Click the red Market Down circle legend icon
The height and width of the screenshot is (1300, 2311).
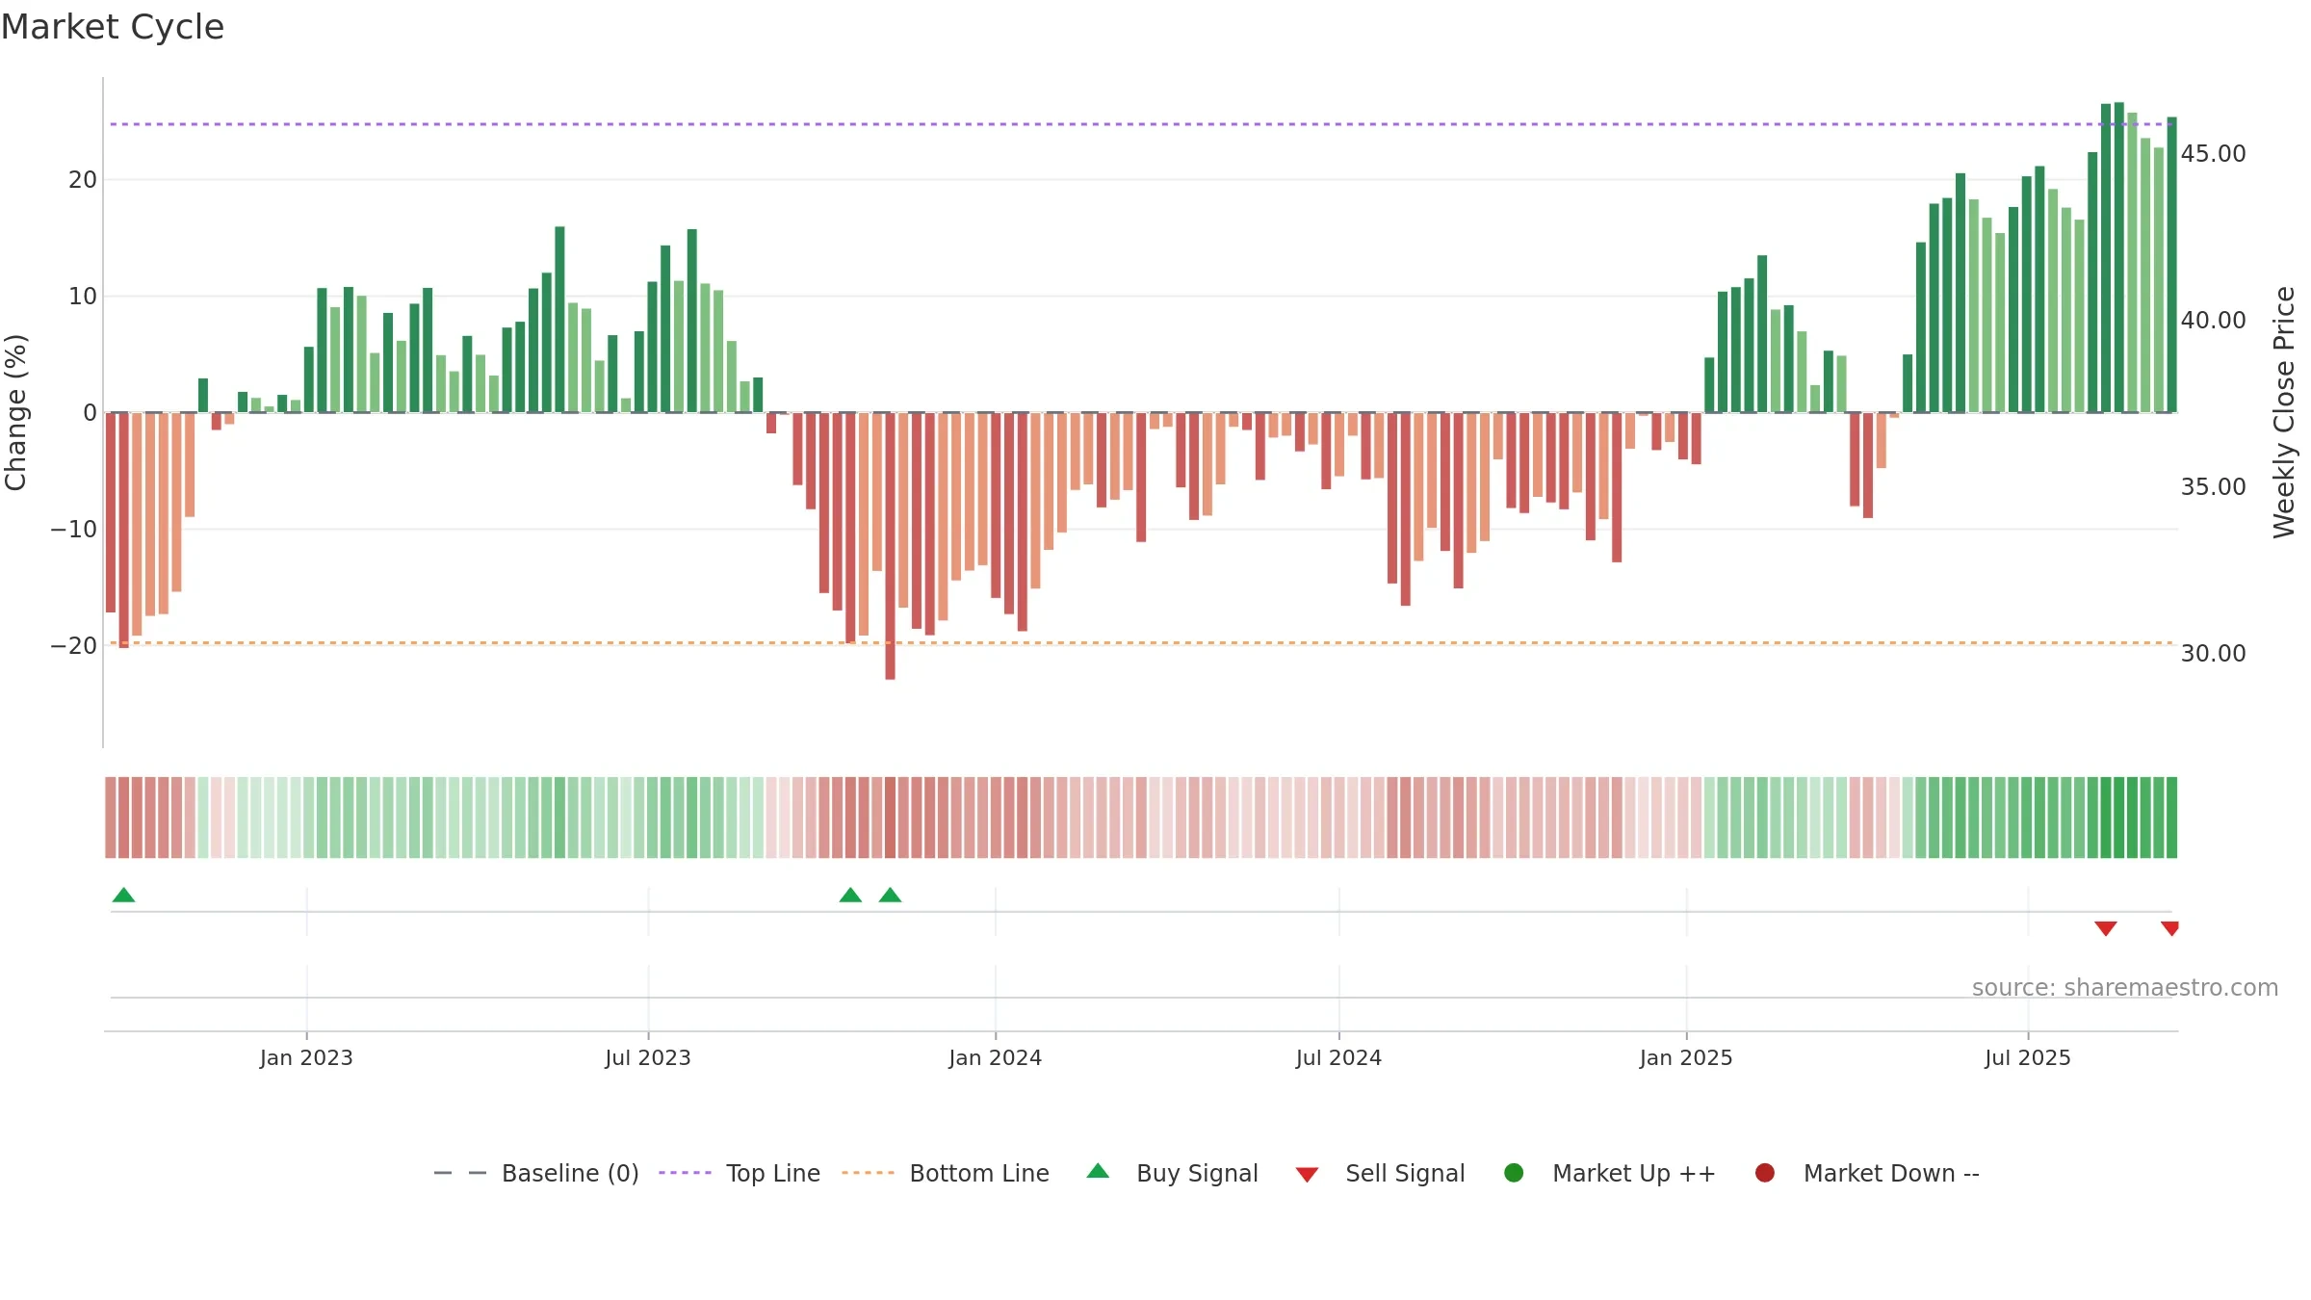click(1765, 1173)
